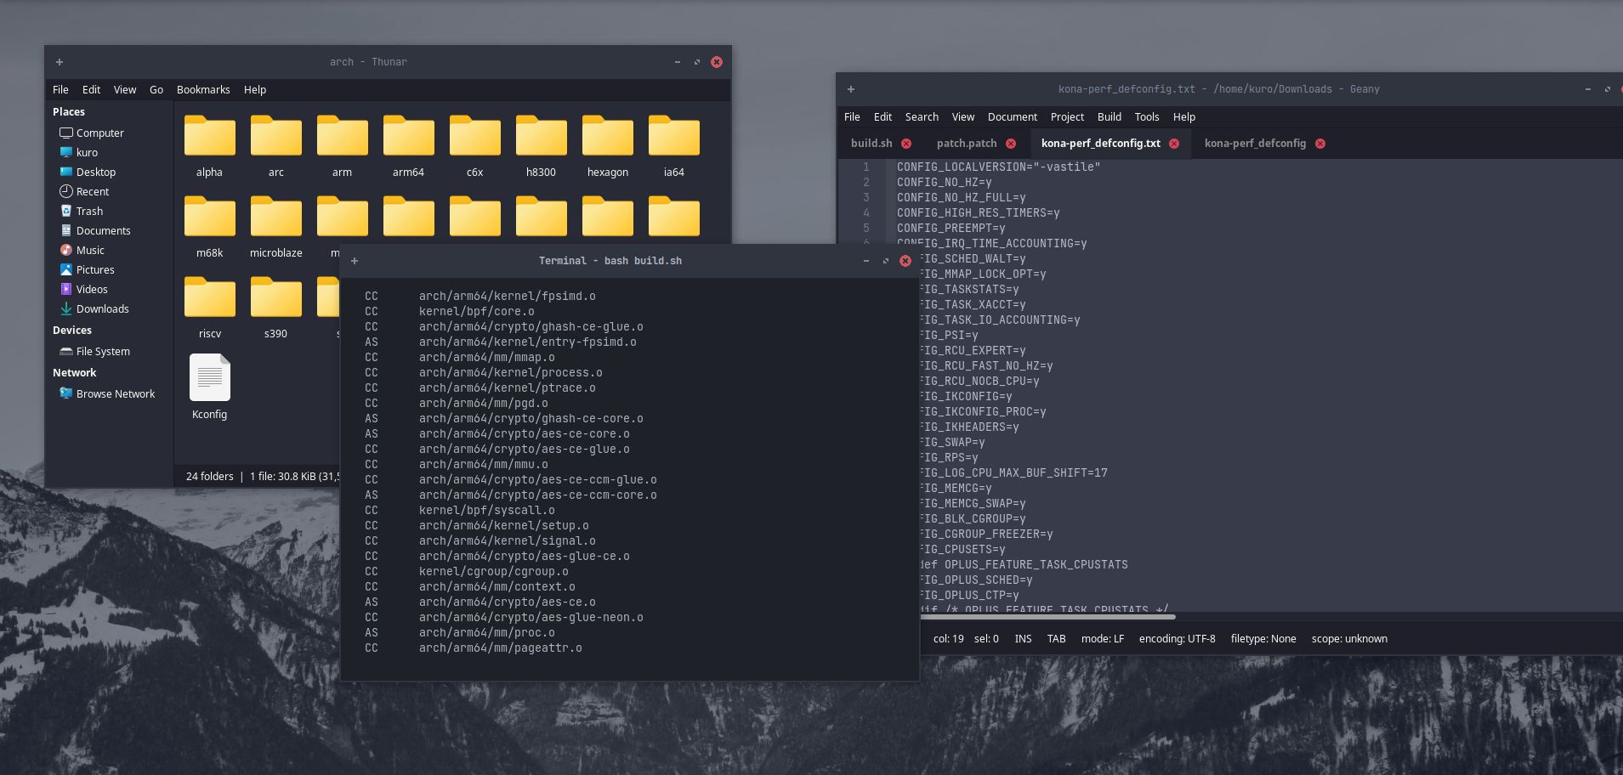
Task: Click filetype: None in status bar
Action: pos(1263,638)
